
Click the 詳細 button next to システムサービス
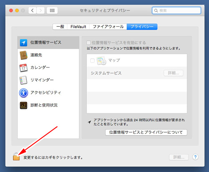tap(173, 73)
